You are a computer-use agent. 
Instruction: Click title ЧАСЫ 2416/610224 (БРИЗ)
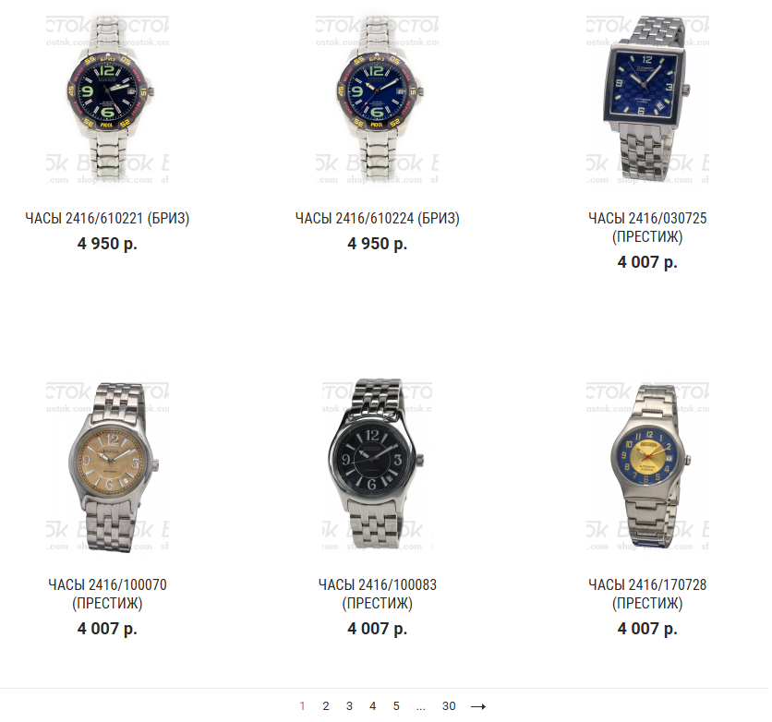click(x=377, y=218)
